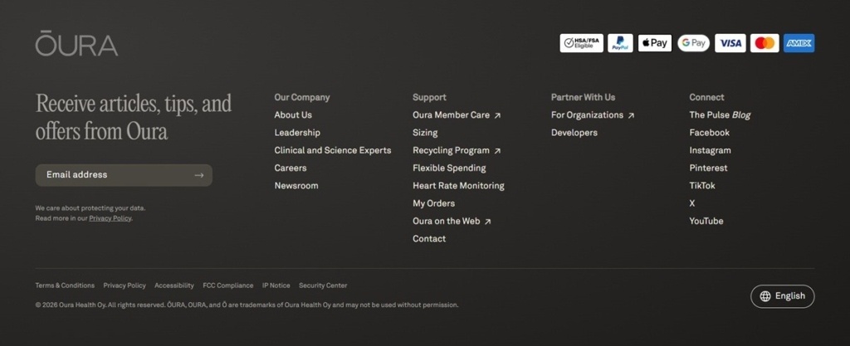Click the Apple Pay icon
850x346 pixels.
coord(655,43)
